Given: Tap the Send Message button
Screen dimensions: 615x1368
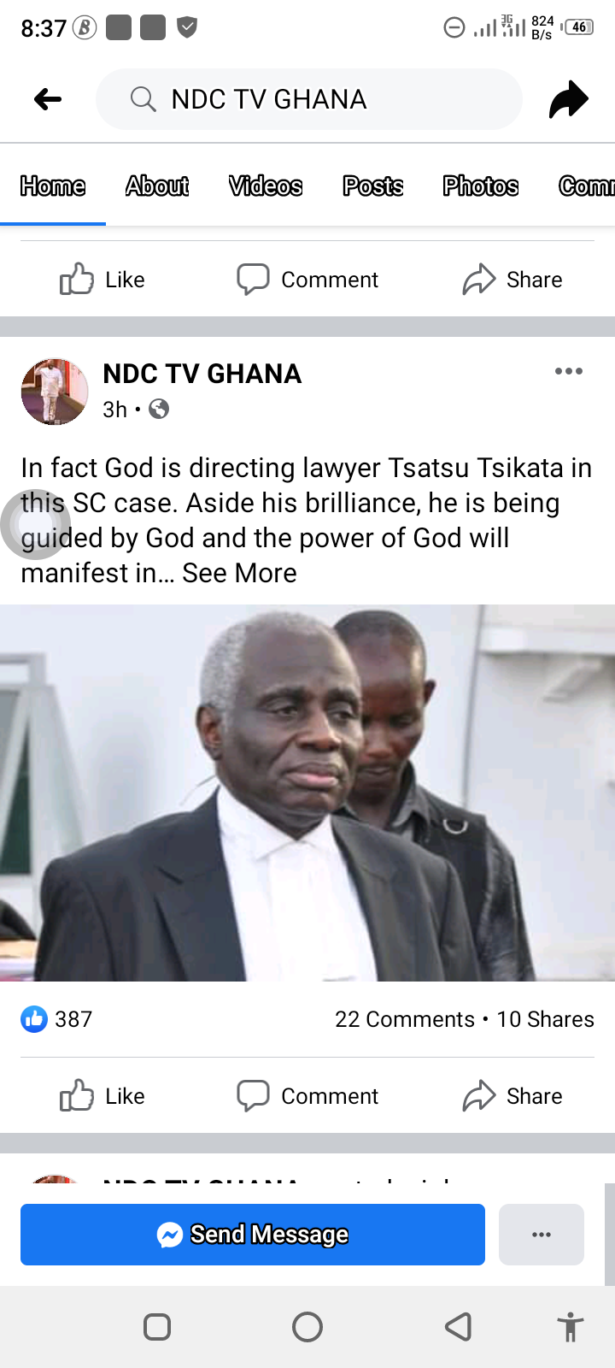Looking at the screenshot, I should tap(253, 1235).
